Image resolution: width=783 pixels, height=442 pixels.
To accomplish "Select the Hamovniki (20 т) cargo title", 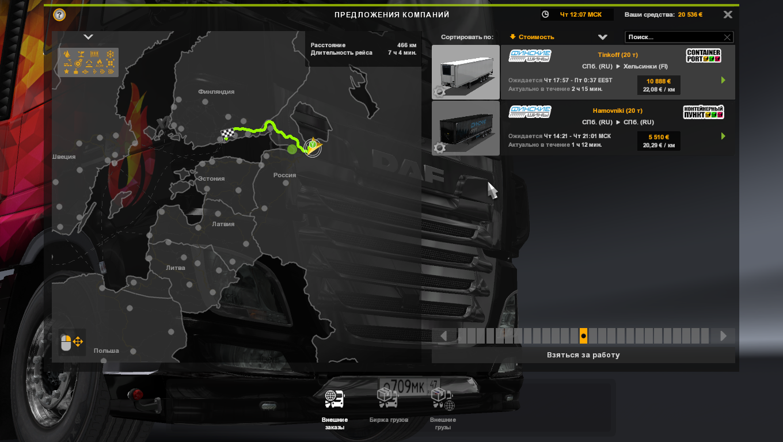I will (x=618, y=111).
